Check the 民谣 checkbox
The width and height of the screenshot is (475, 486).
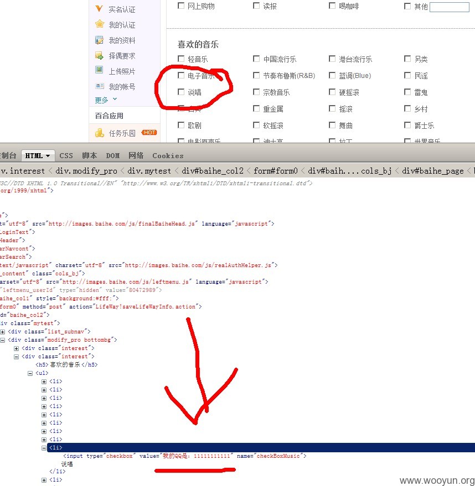[x=407, y=75]
